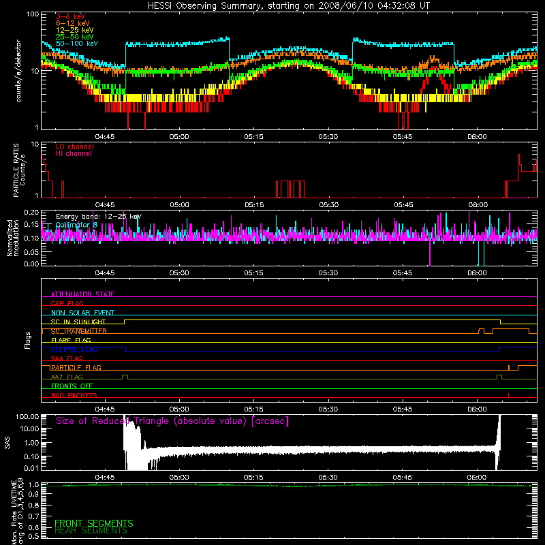This screenshot has height=545, width=545.
Task: Click the SC_IN_SUNLIGHT flag label
Action: pos(78,322)
